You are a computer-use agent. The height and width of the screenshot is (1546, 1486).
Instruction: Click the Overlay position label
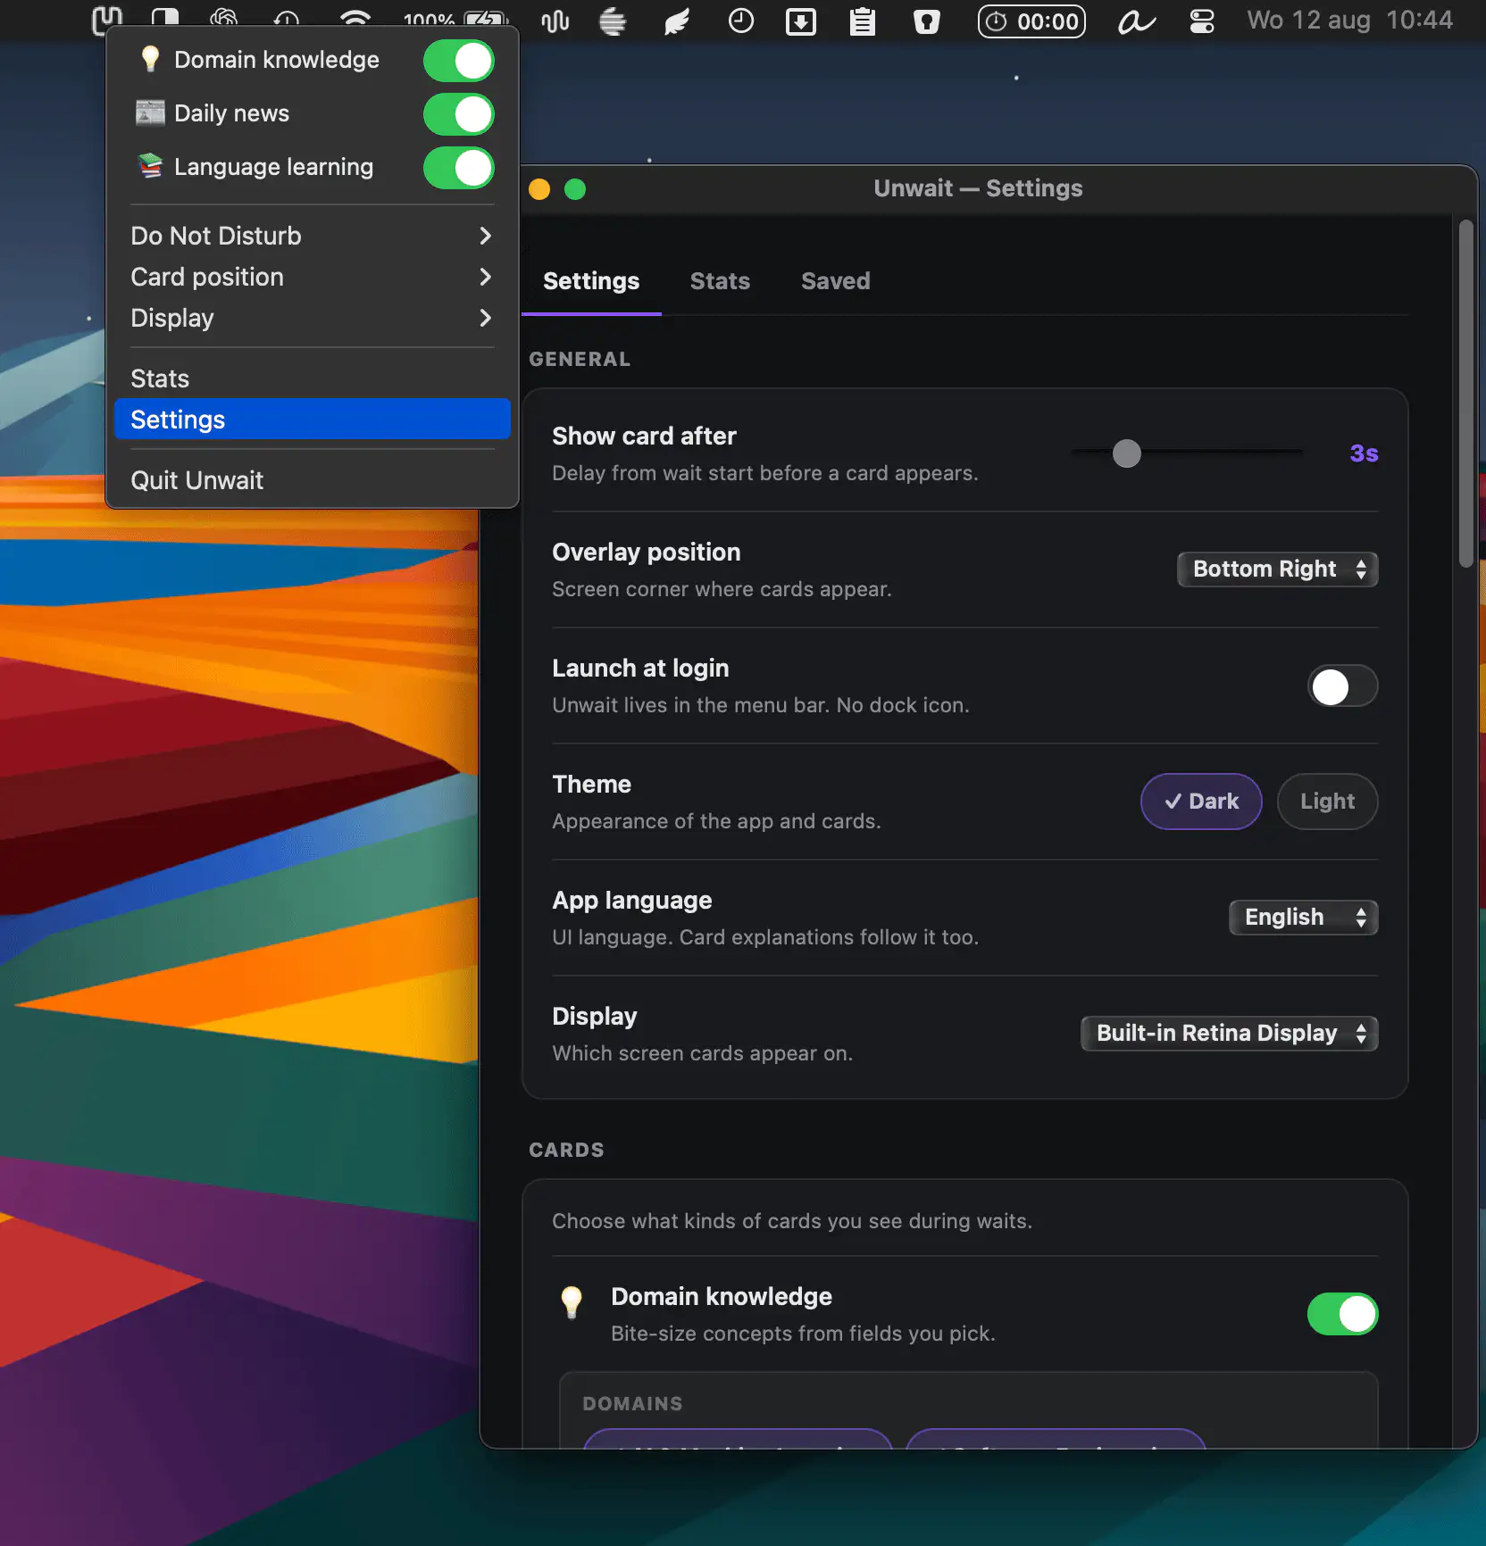pos(647,553)
